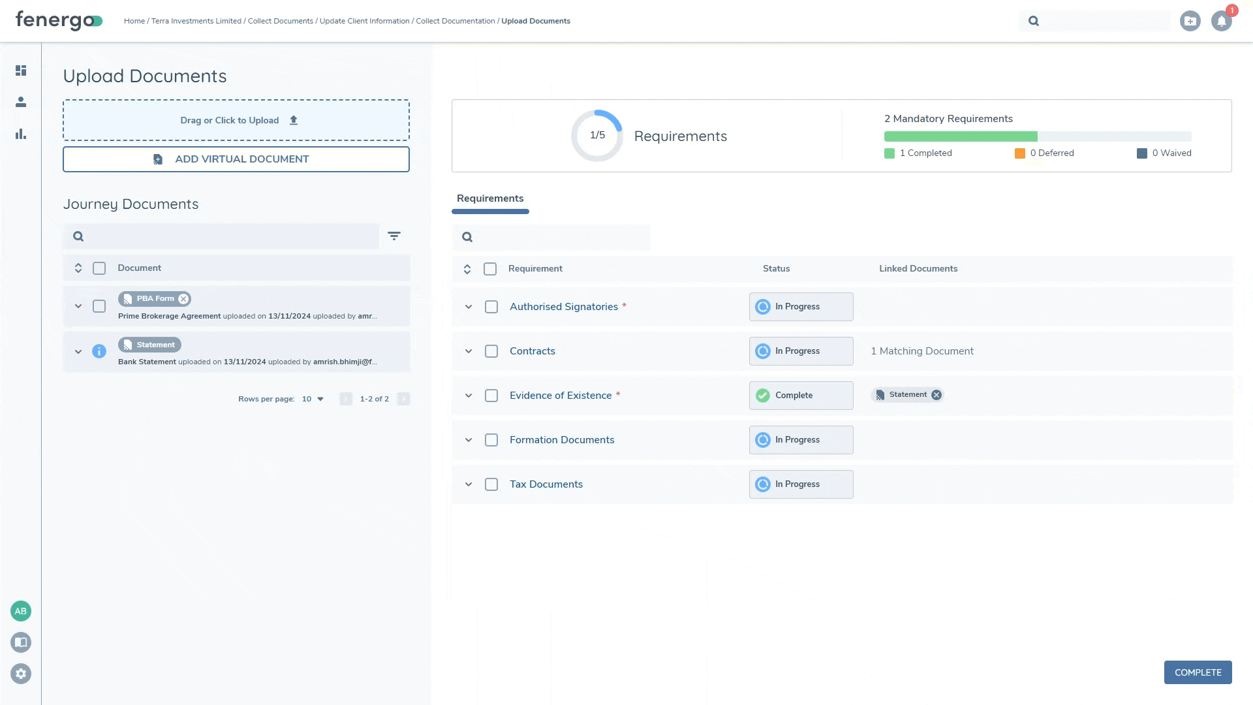Check the checkbox next to Contracts
Viewport: 1253px width, 705px height.
[491, 351]
